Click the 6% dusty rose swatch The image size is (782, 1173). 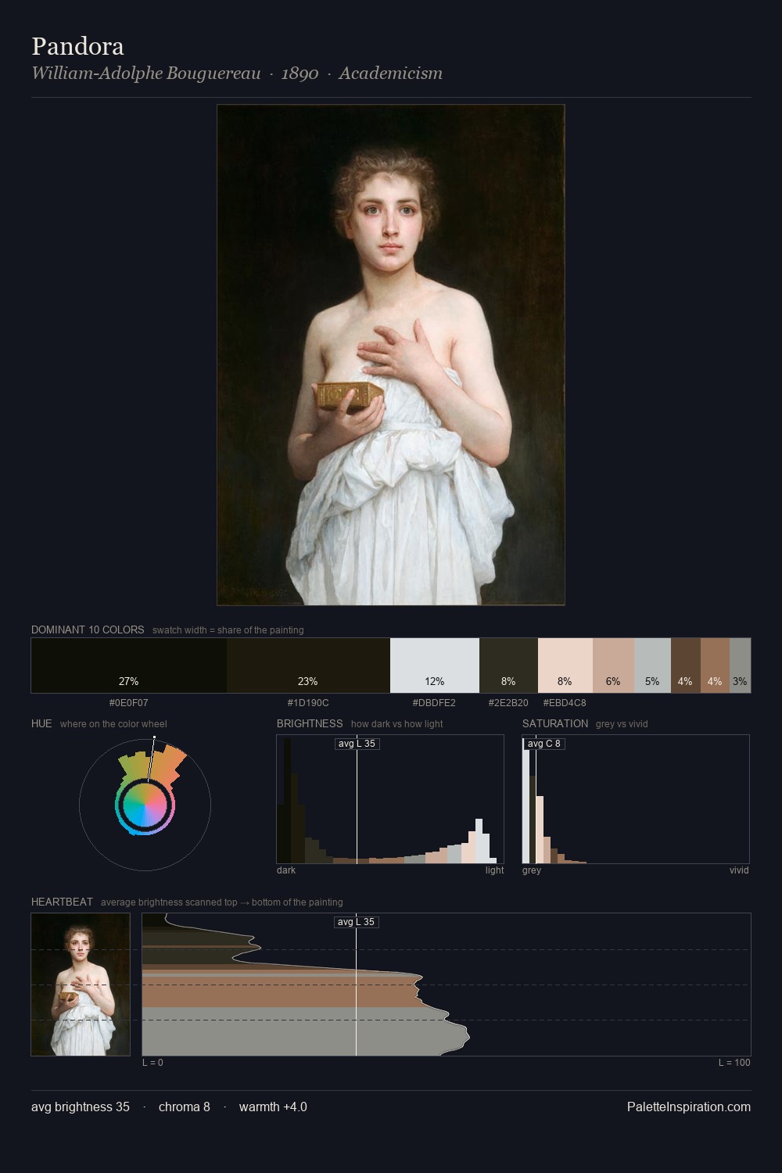pos(613,665)
